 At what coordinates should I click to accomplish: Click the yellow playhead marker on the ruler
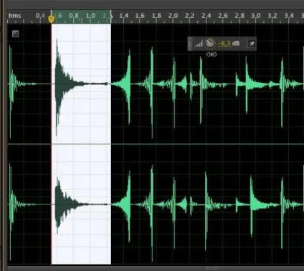point(52,19)
